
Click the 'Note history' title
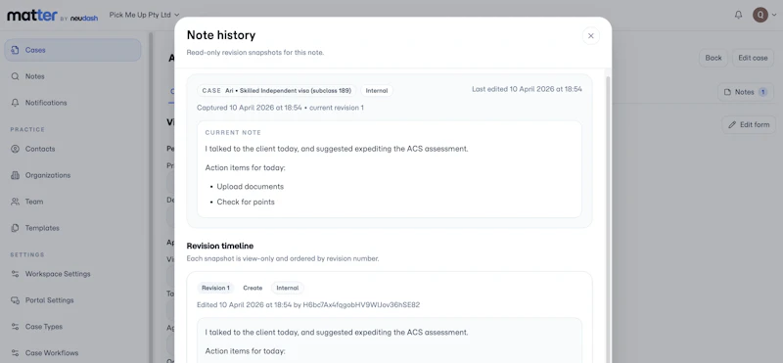click(x=221, y=35)
